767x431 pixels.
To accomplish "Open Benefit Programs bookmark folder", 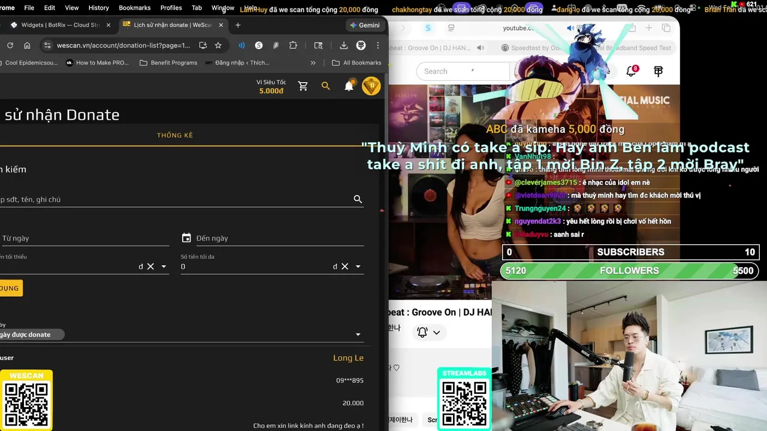I will (x=168, y=63).
